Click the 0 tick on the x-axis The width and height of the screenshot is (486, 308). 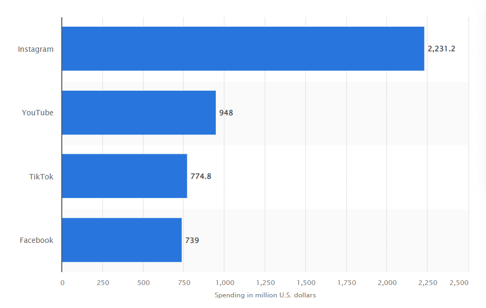pyautogui.click(x=62, y=282)
